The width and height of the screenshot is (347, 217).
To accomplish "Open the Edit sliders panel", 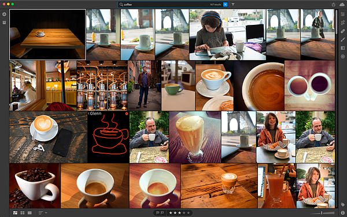I will click(x=342, y=14).
